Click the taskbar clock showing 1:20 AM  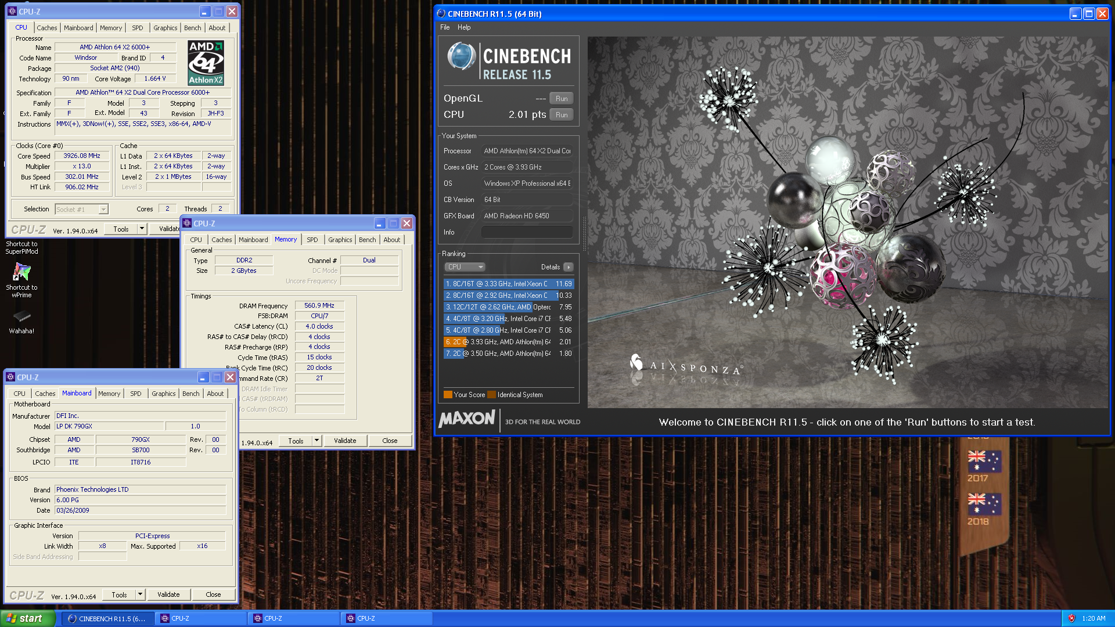1094,618
